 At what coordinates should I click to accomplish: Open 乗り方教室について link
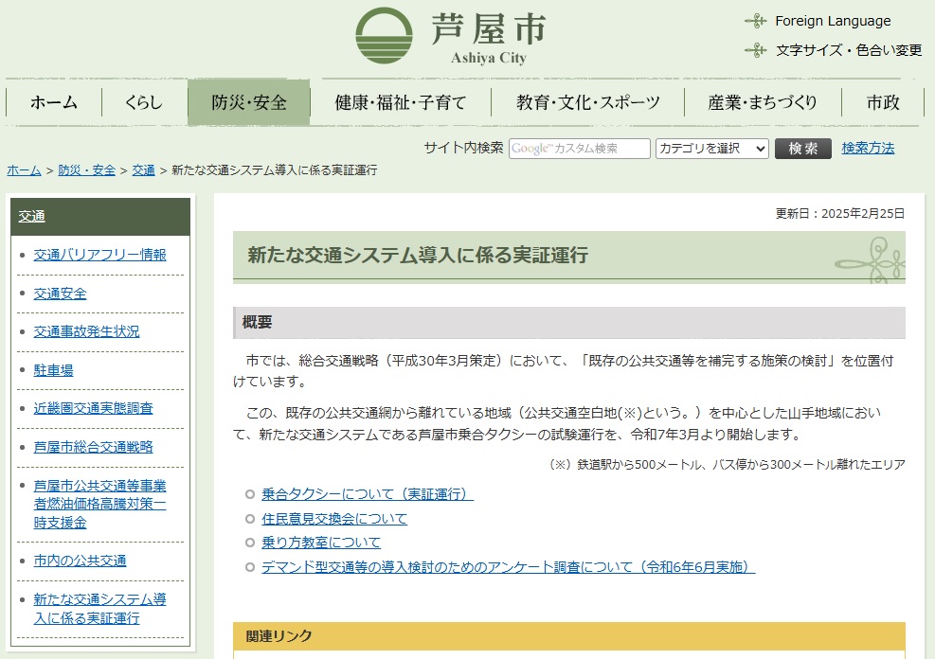(x=321, y=543)
